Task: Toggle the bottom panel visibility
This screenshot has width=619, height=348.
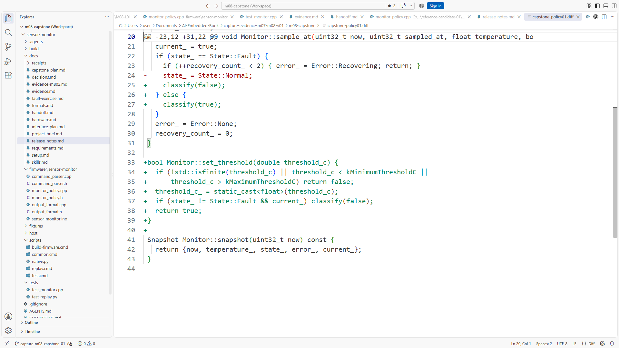Action: pos(606,6)
